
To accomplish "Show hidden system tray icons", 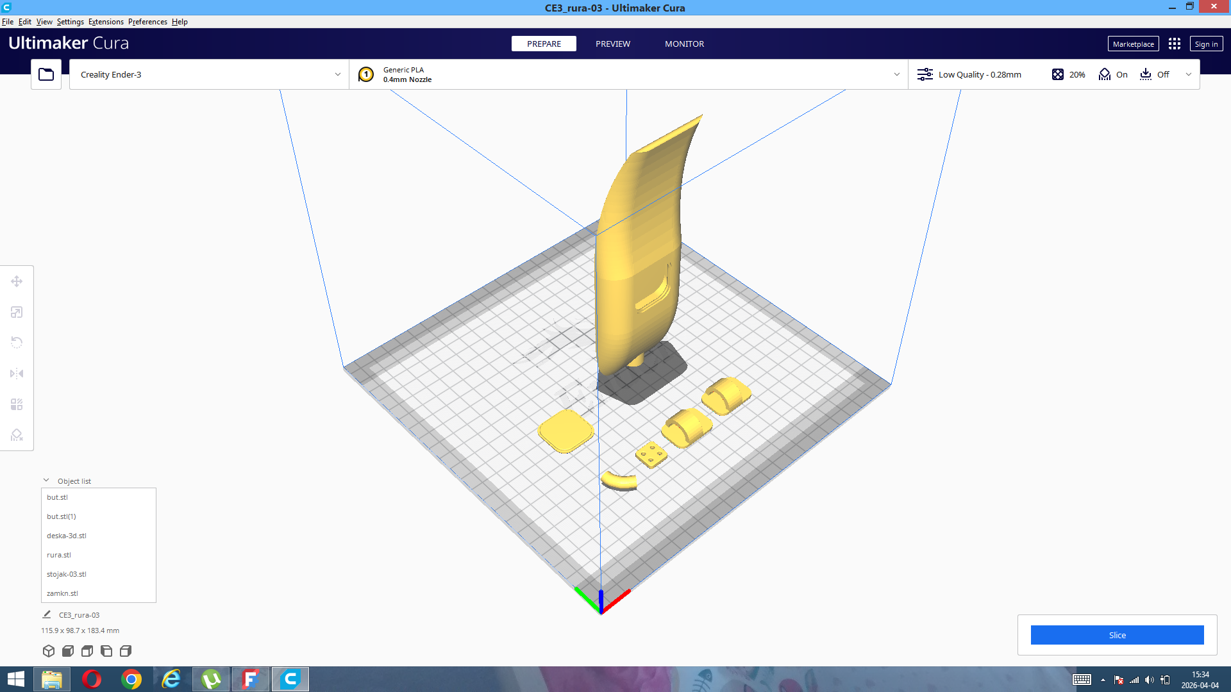I will tap(1103, 680).
